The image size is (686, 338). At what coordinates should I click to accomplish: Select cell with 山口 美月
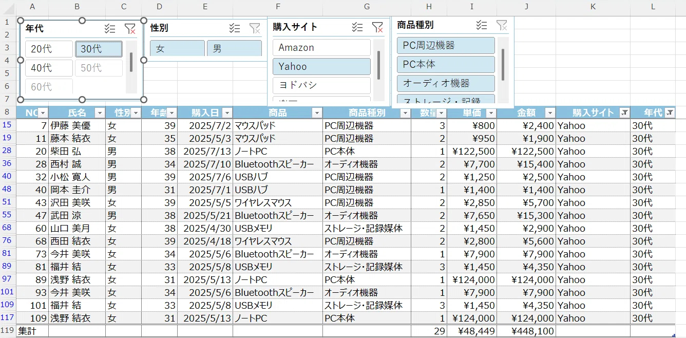(x=77, y=228)
